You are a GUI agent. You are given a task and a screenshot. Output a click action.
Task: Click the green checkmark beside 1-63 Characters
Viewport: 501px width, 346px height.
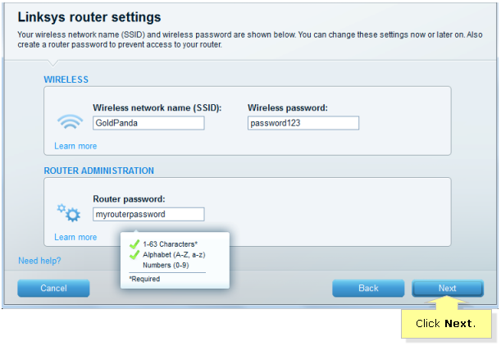click(134, 244)
